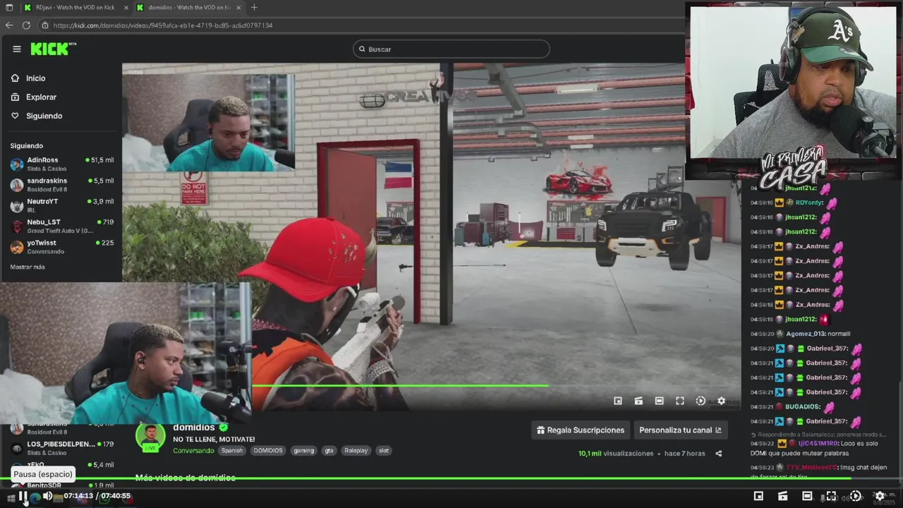This screenshot has height=508, width=903.
Task: Open the browser tab actions icon
Action: (x=9, y=8)
